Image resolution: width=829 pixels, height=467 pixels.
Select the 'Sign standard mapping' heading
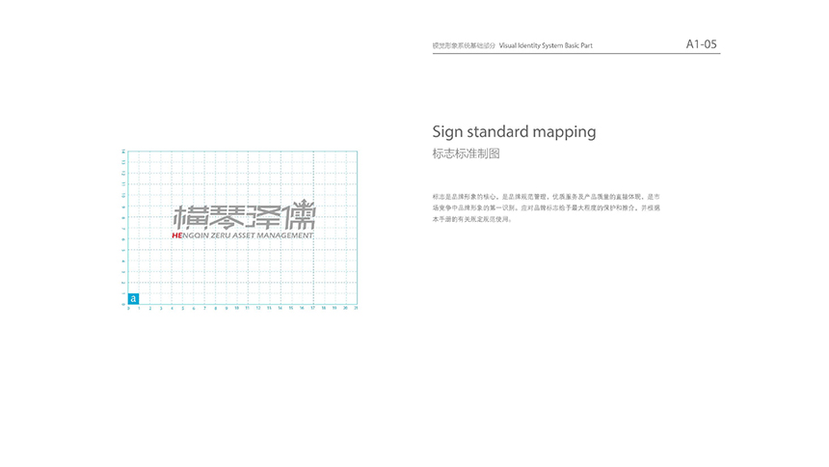pos(514,132)
